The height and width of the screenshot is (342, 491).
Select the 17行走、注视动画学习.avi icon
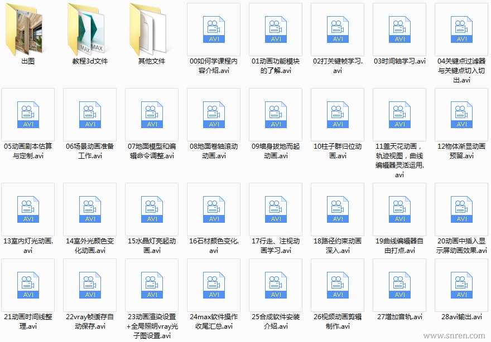tap(276, 209)
